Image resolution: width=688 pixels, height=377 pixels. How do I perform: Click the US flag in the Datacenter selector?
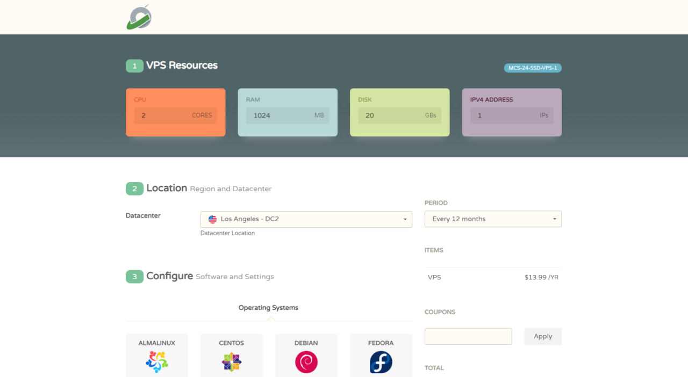[x=213, y=219]
